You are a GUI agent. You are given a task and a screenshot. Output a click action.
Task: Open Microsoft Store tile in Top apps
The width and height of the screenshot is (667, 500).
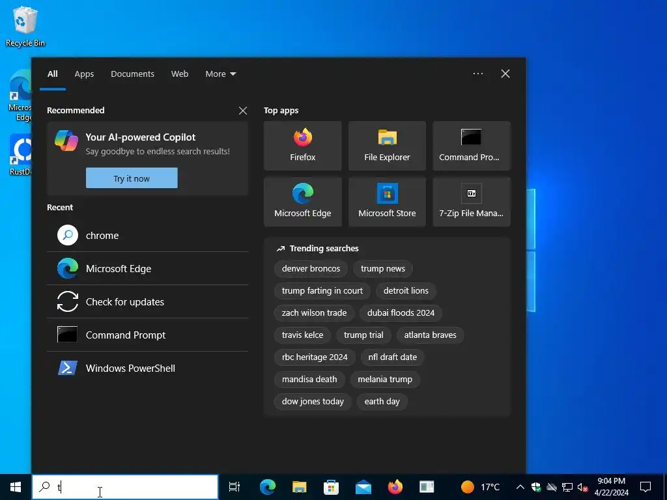point(387,202)
